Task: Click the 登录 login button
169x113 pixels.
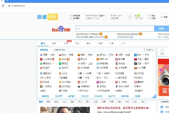Action: (166, 17)
